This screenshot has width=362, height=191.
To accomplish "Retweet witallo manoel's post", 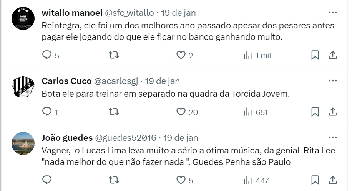I will (x=114, y=56).
